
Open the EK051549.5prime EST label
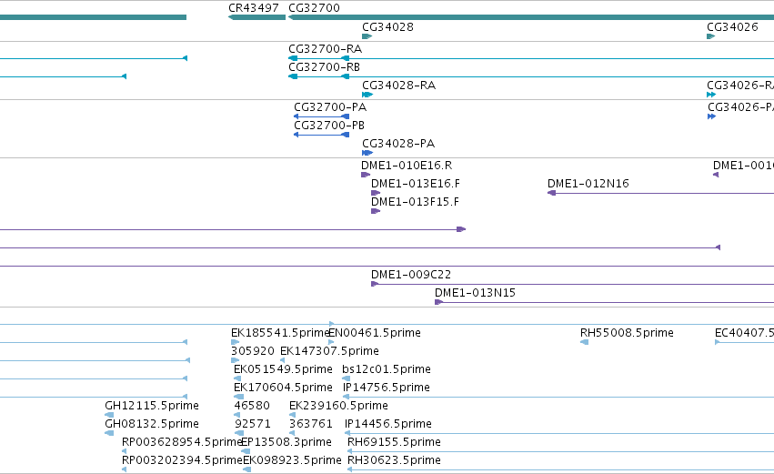click(283, 369)
